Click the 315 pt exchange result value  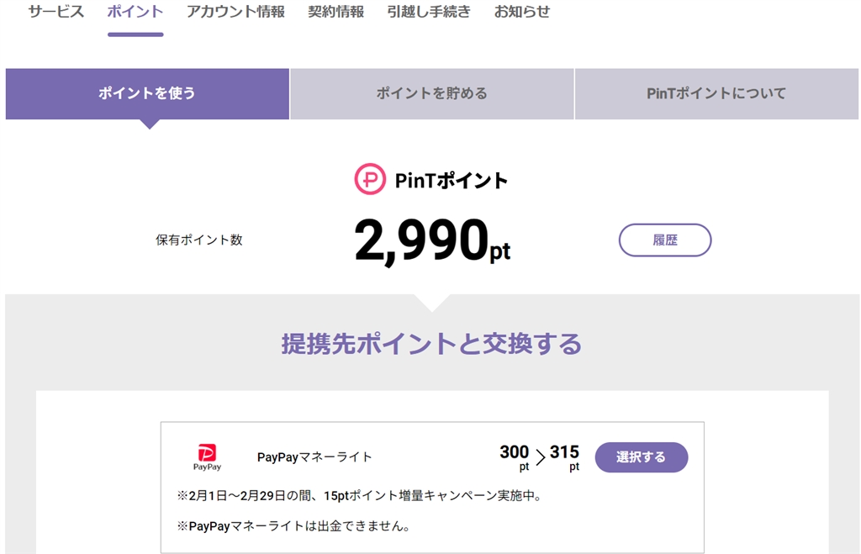tap(565, 456)
